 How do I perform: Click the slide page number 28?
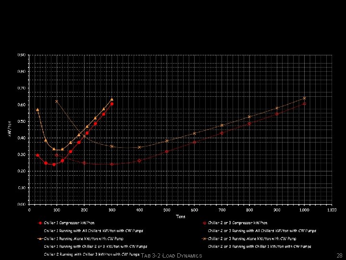[x=339, y=256]
